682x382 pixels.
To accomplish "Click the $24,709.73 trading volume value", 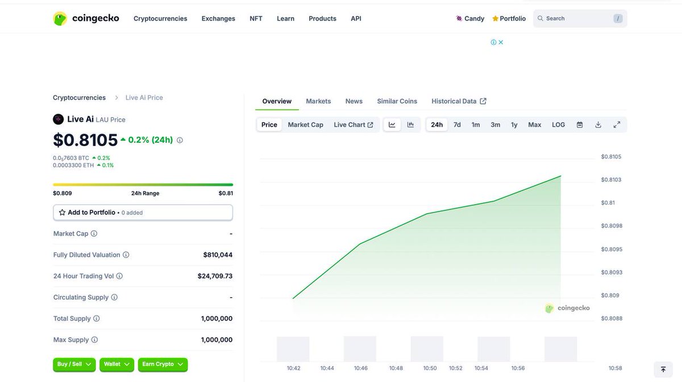I will [x=215, y=276].
